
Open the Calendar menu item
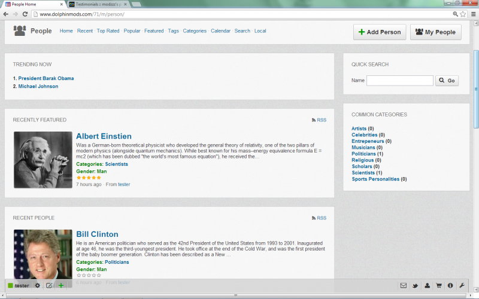[220, 31]
